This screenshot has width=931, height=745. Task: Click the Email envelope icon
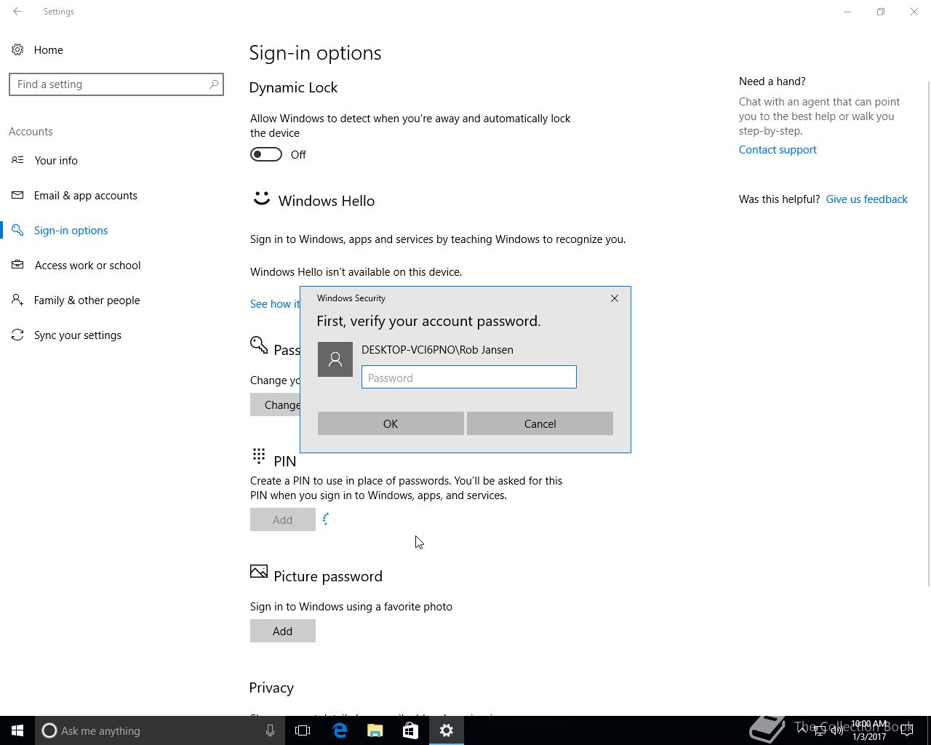(x=17, y=195)
